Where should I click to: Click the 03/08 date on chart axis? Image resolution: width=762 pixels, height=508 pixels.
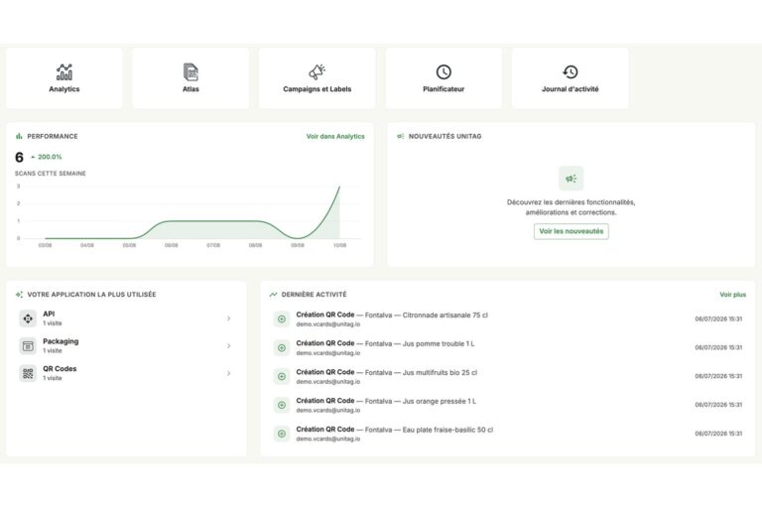point(45,245)
